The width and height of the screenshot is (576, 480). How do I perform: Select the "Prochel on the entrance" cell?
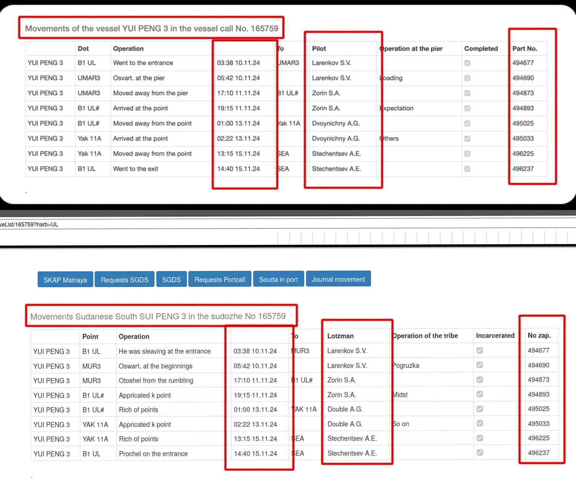153,454
